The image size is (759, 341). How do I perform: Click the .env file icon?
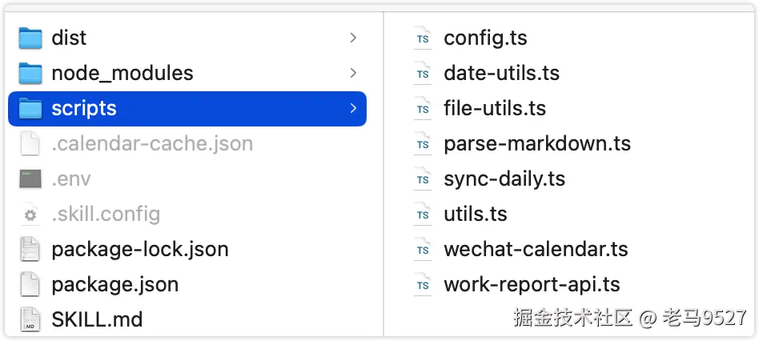[x=30, y=179]
